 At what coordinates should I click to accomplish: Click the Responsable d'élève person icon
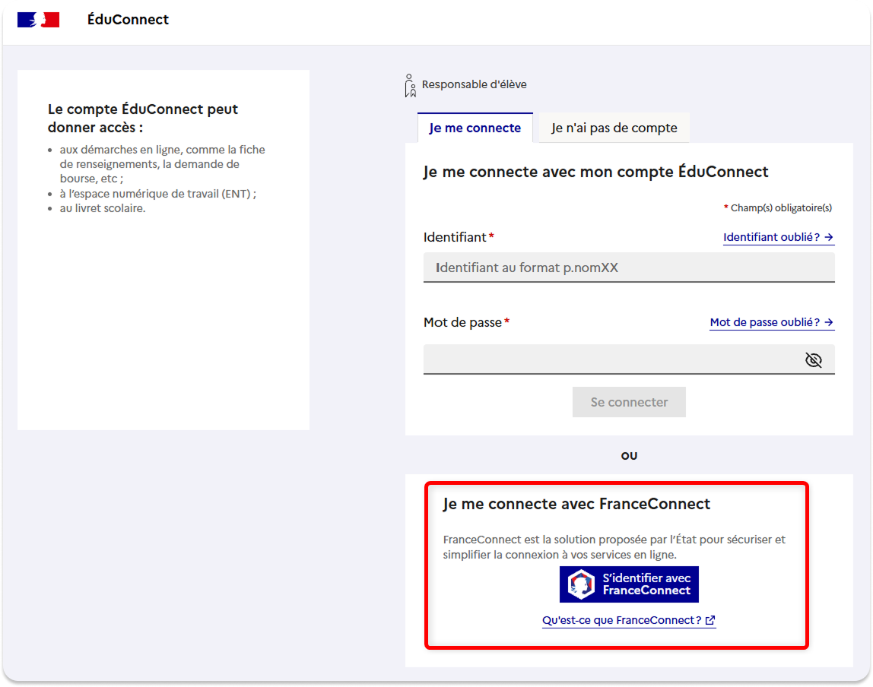pyautogui.click(x=411, y=86)
